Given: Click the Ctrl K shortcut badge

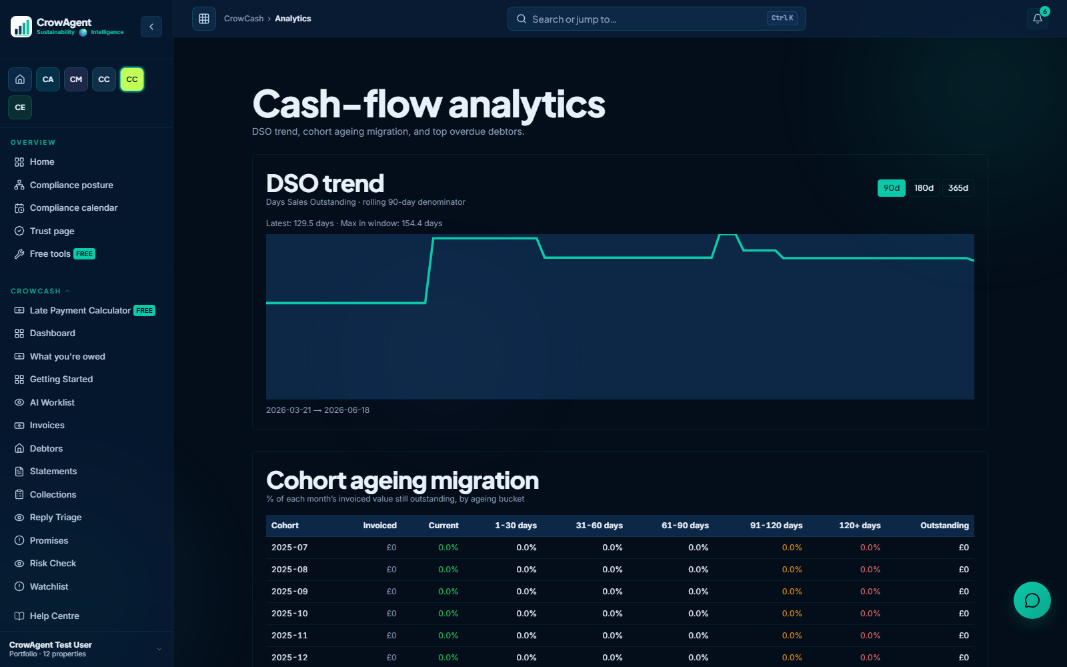Looking at the screenshot, I should click(782, 19).
